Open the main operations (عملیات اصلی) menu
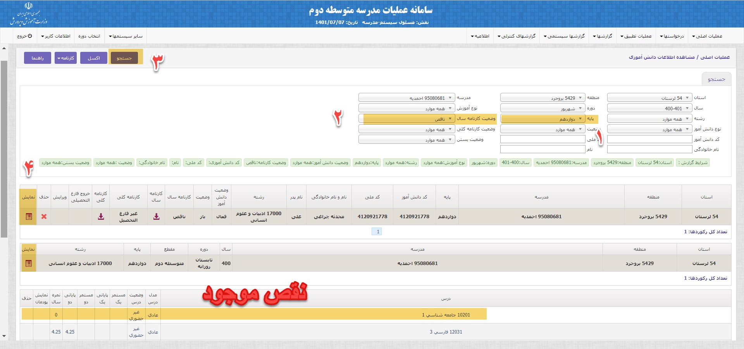The width and height of the screenshot is (744, 349). coord(707,36)
